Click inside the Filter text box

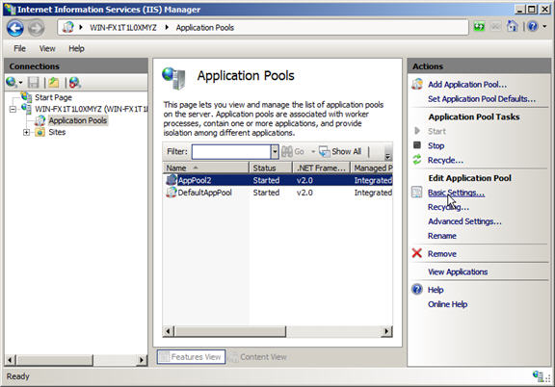231,152
